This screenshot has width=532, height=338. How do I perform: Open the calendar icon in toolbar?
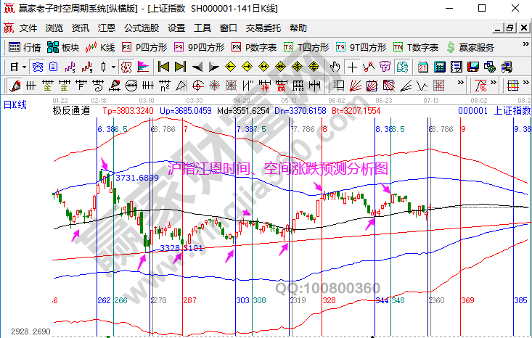[423, 67]
